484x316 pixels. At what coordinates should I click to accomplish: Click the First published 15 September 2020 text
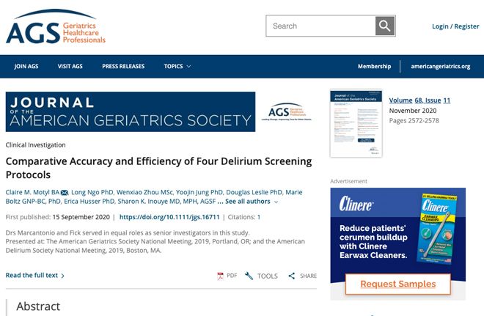coord(58,217)
